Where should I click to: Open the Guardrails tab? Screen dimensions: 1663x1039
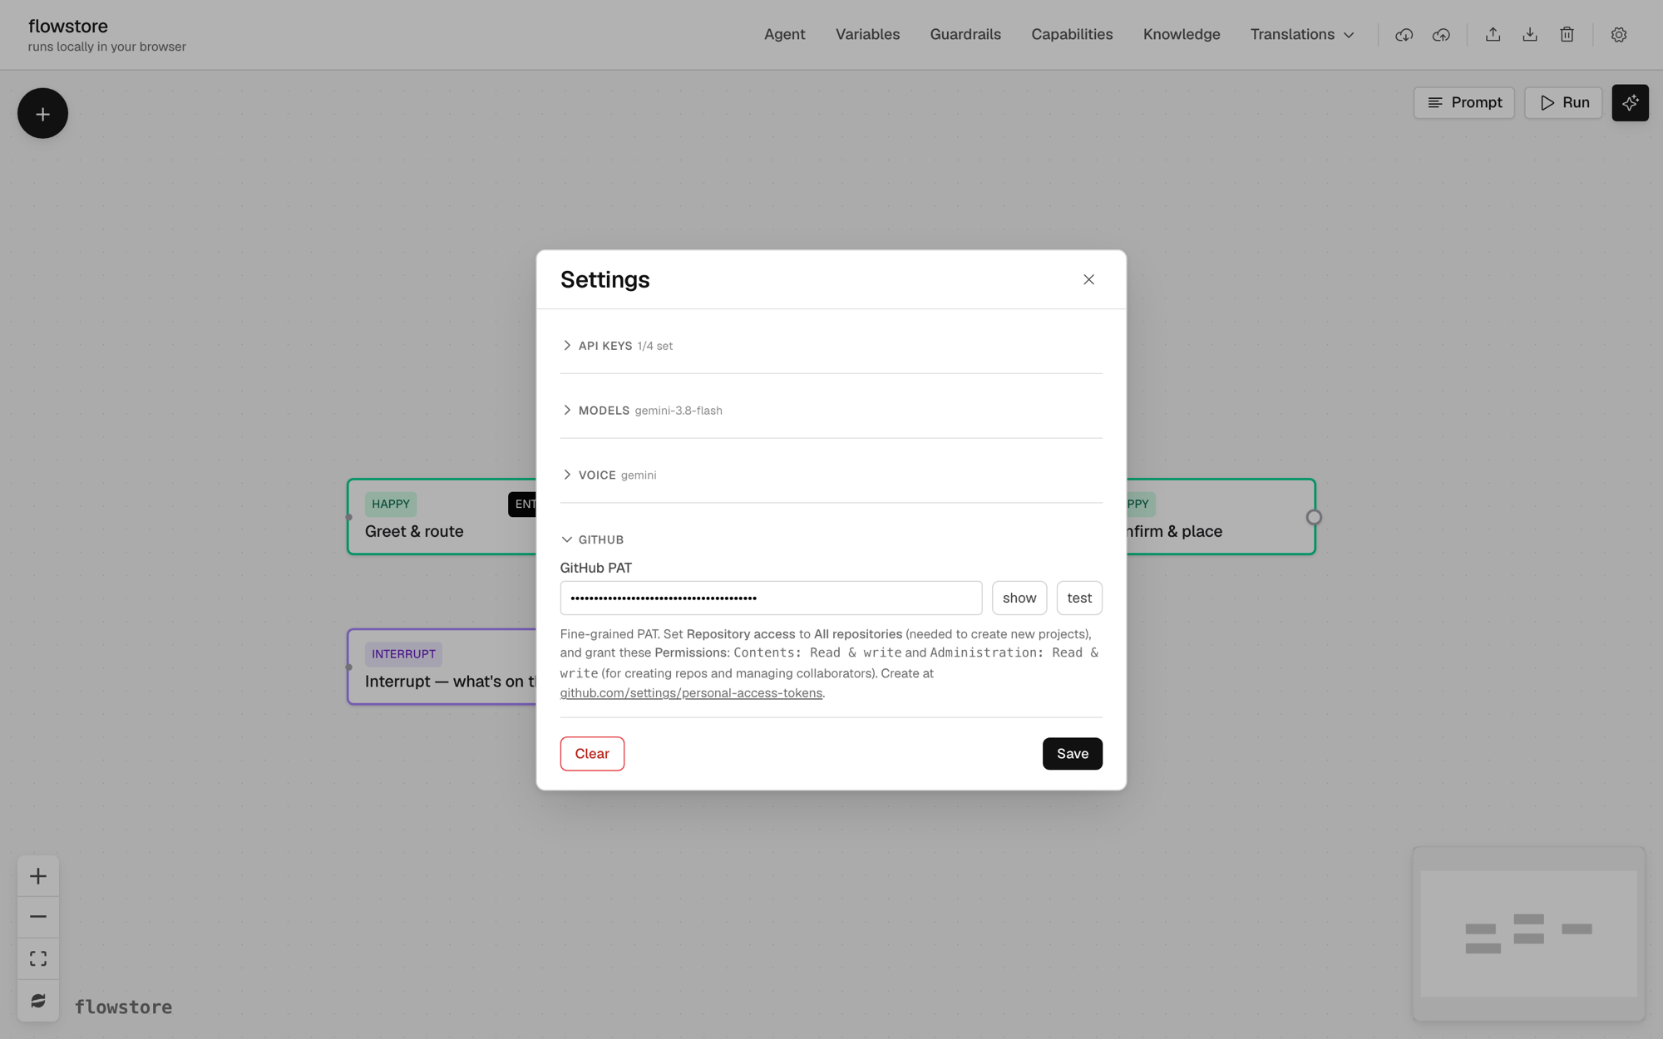[965, 35]
